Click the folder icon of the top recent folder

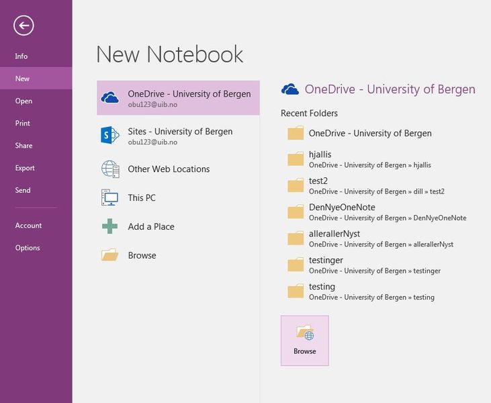click(x=296, y=133)
